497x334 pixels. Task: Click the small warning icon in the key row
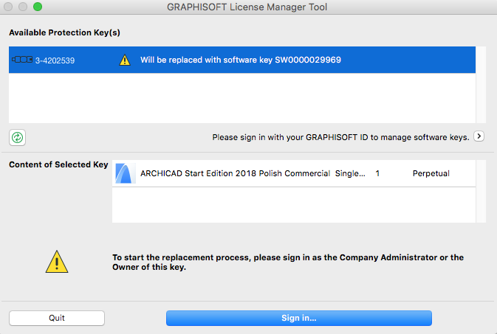pos(125,60)
